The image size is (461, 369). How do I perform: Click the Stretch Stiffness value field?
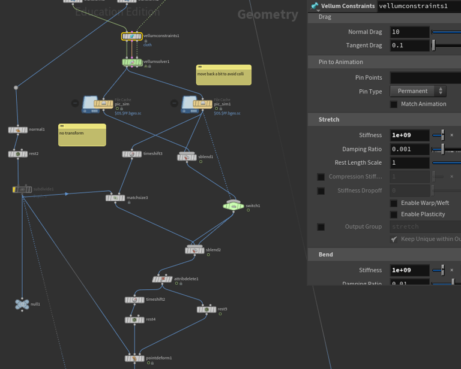[x=409, y=135]
